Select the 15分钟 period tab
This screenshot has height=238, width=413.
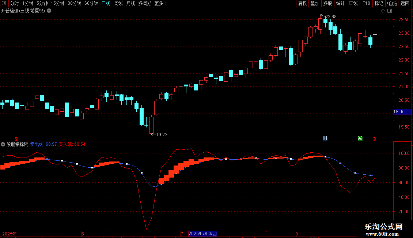pyautogui.click(x=58, y=3)
